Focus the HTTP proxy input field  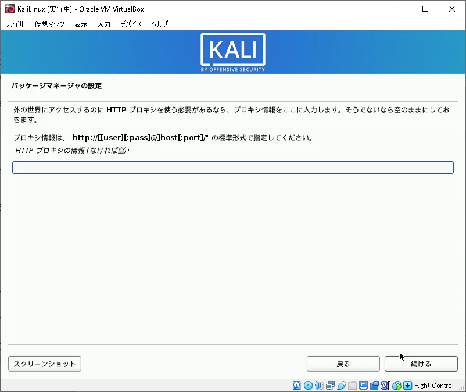(233, 168)
